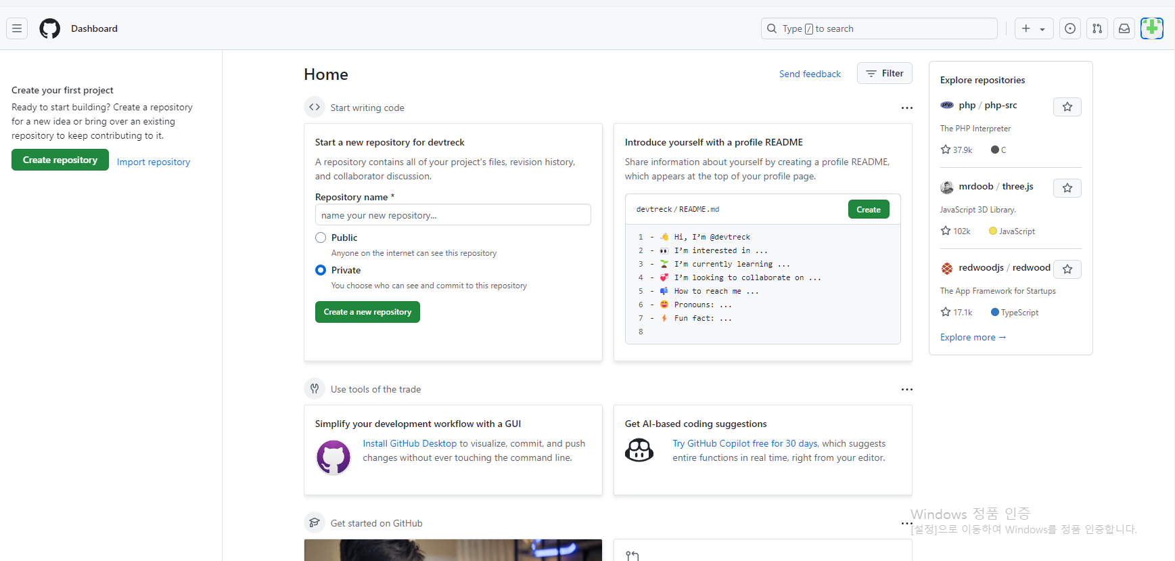1175x561 pixels.
Task: Click the TypeScript language color dot
Action: [x=995, y=312]
